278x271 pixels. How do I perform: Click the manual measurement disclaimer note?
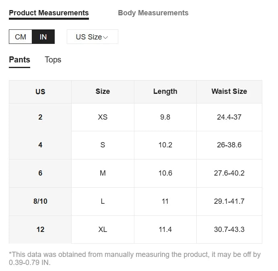pyautogui.click(x=135, y=259)
